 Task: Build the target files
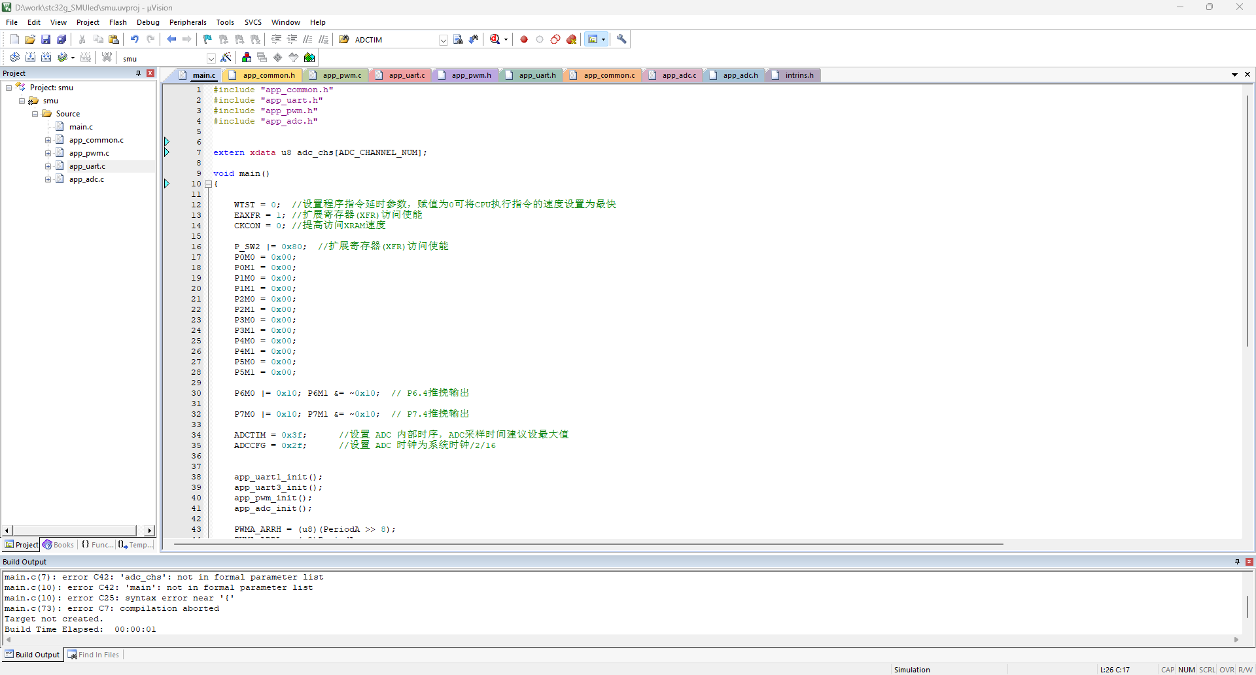(x=30, y=58)
